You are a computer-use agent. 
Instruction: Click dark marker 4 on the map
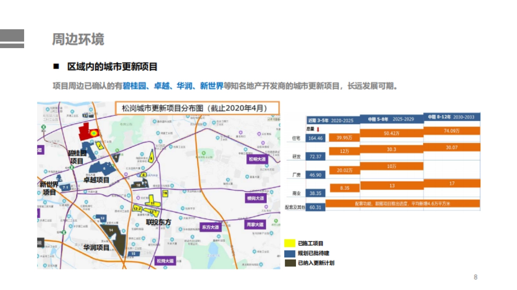pos(116,156)
